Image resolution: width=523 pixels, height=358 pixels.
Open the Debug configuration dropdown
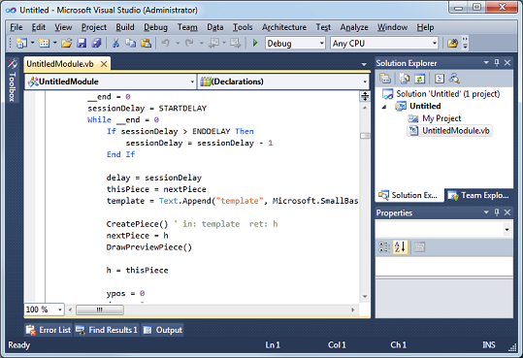tap(321, 44)
